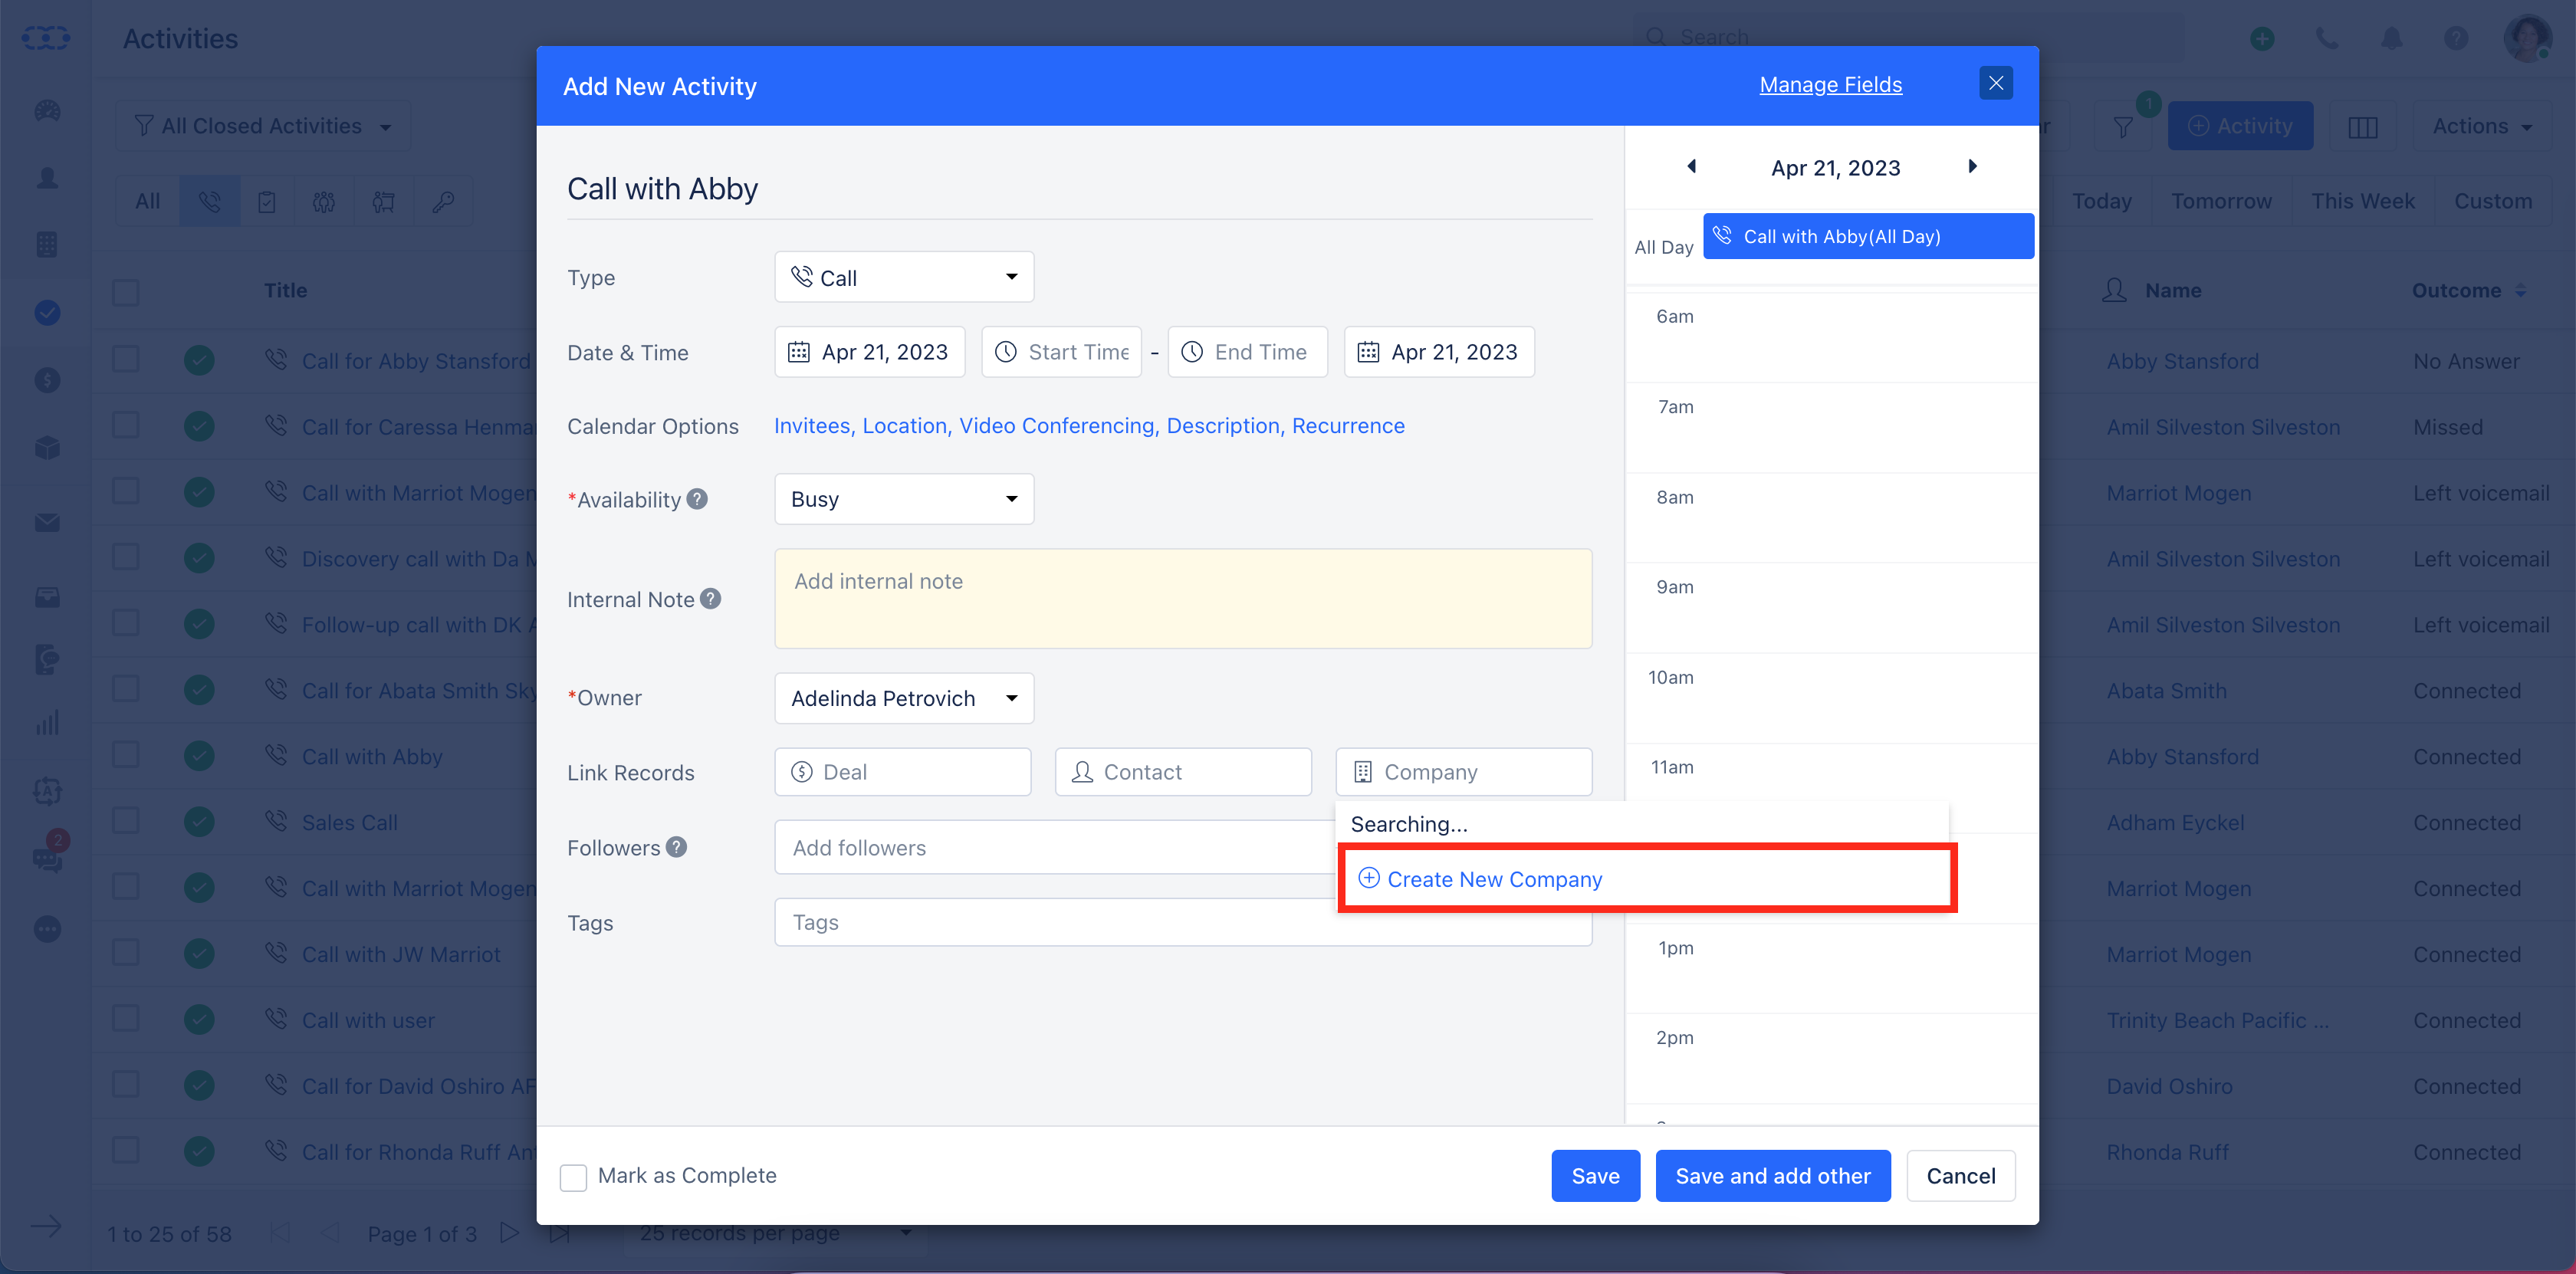Screen dimensions: 2576x1274
Task: Open the column layout icon button
Action: [2362, 126]
